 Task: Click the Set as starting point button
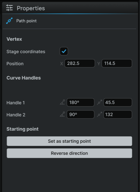tap(69, 141)
